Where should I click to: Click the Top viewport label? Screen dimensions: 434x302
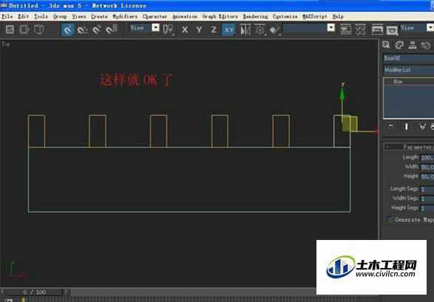[6, 44]
